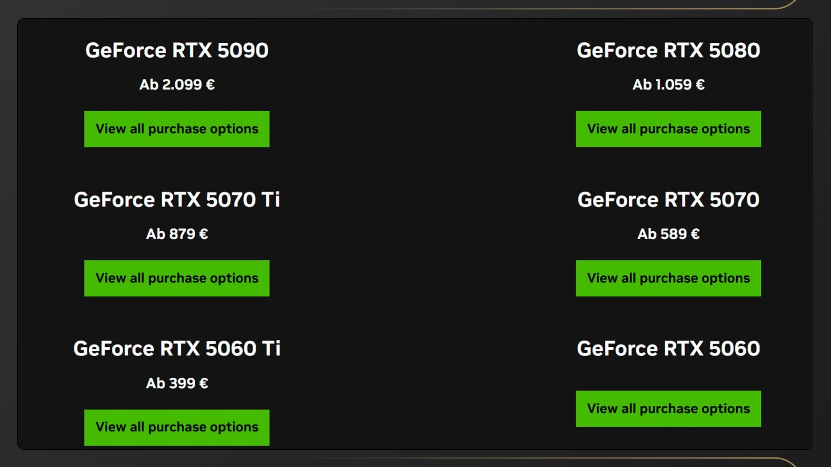Select the Ab 399 € price text
The height and width of the screenshot is (467, 831).
pos(177,383)
